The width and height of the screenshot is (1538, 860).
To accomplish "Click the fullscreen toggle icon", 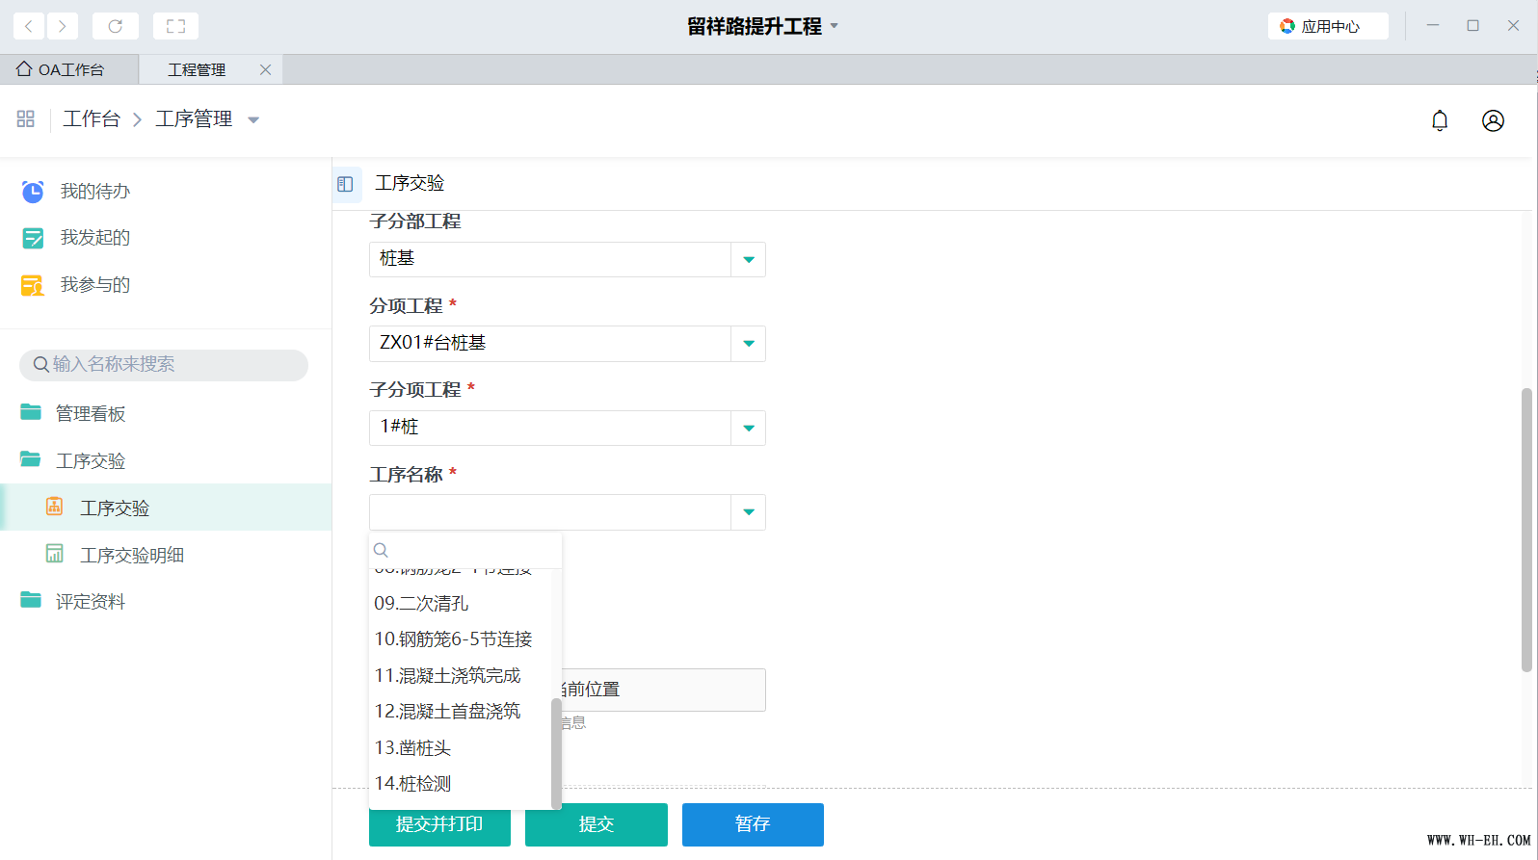I will pyautogui.click(x=175, y=26).
